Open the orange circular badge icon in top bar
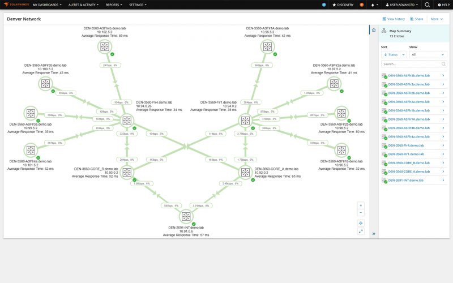This screenshot has height=283, width=453. coord(361,5)
